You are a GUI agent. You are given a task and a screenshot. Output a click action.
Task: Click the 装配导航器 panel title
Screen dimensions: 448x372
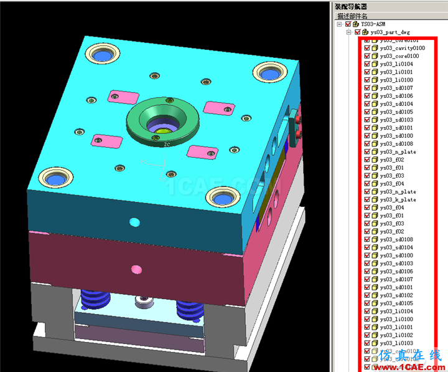(x=351, y=6)
